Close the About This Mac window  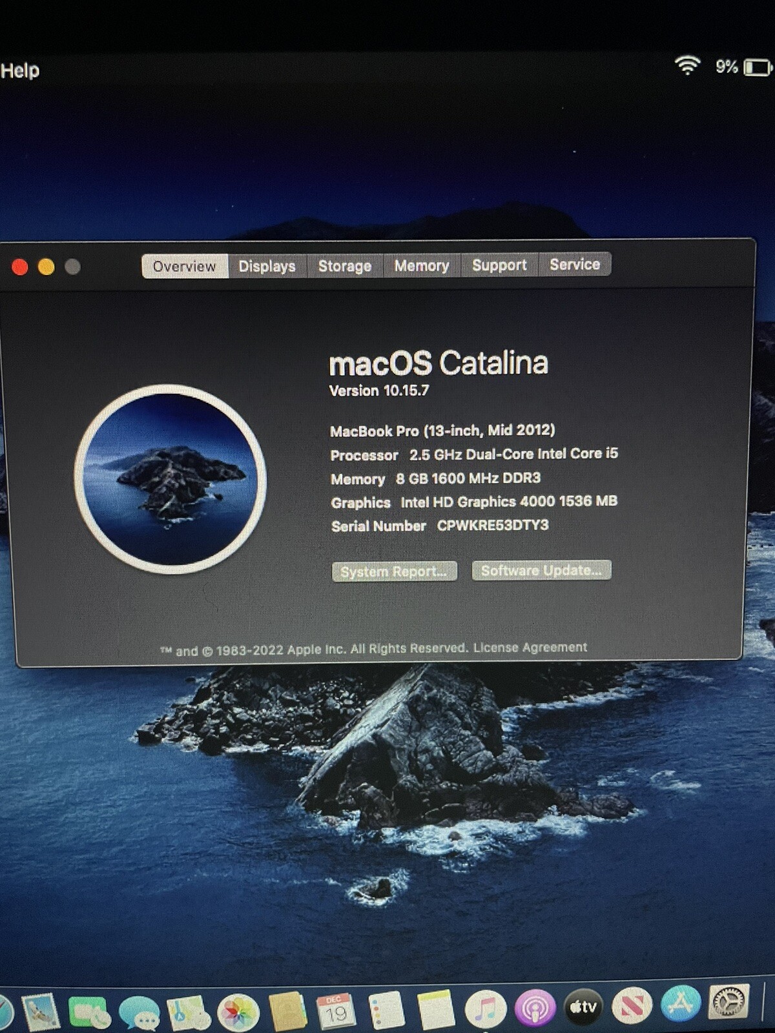coord(20,267)
